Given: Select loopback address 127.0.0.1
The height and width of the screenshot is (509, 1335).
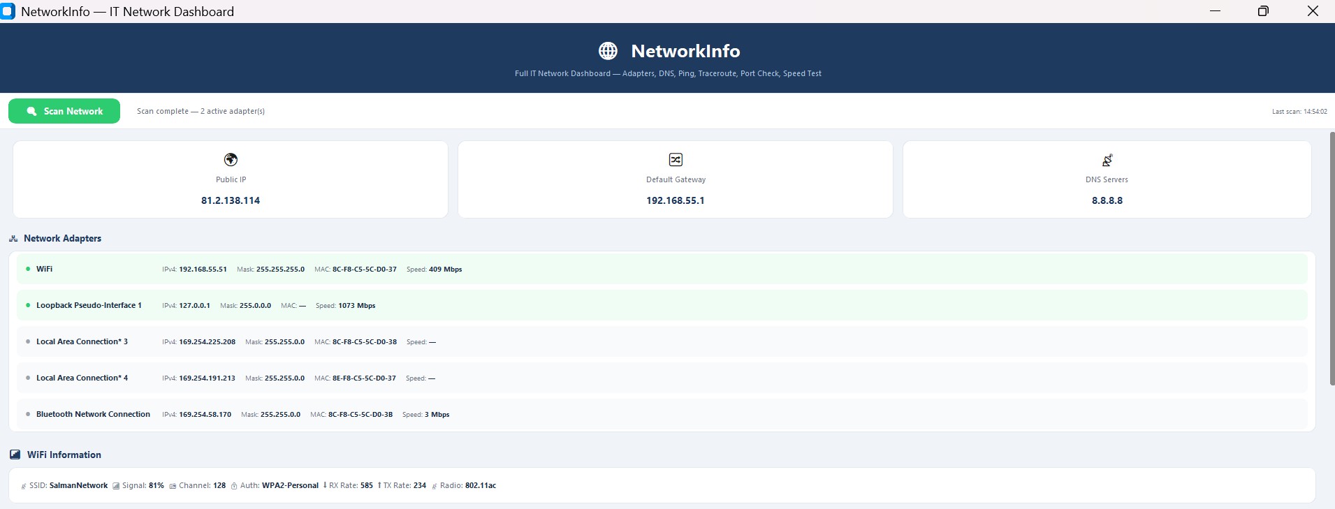Looking at the screenshot, I should [194, 305].
